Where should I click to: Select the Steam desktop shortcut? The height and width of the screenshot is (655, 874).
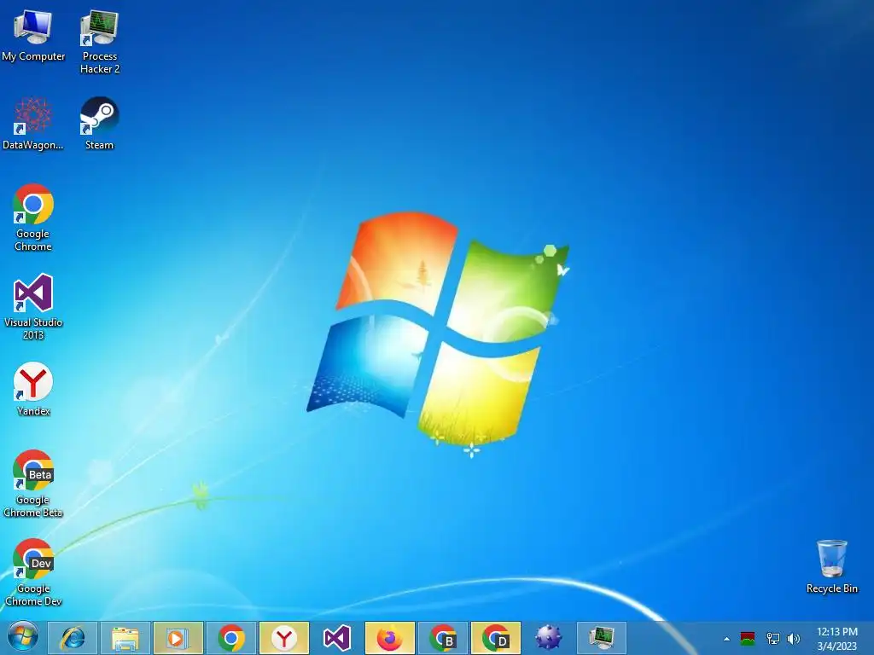click(x=99, y=124)
